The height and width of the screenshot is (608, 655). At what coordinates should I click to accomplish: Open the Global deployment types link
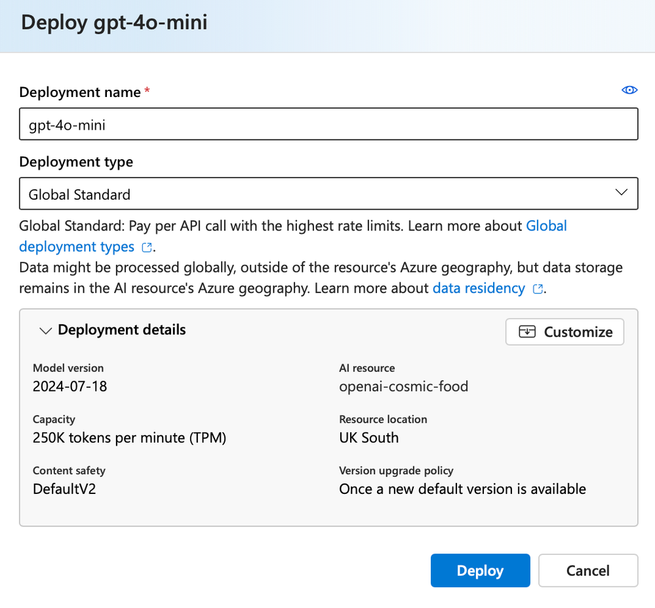pos(546,226)
